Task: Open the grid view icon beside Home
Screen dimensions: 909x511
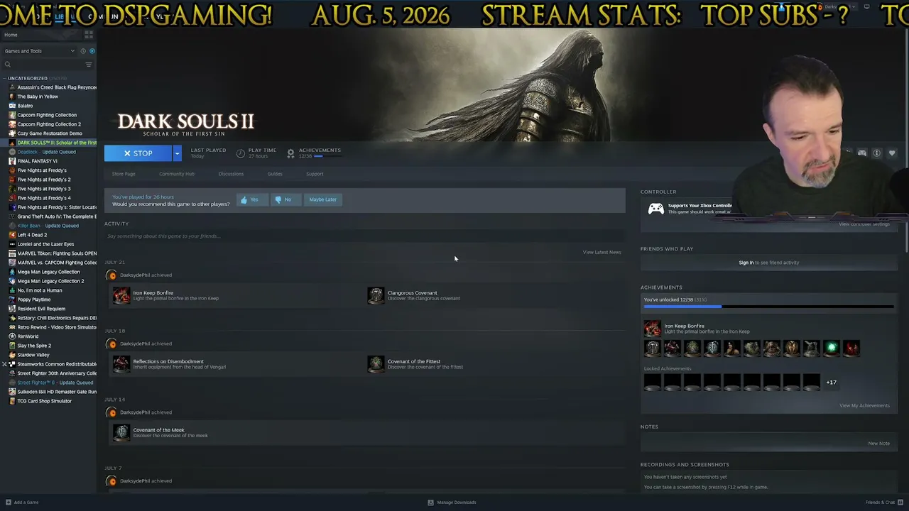Action: 89,34
